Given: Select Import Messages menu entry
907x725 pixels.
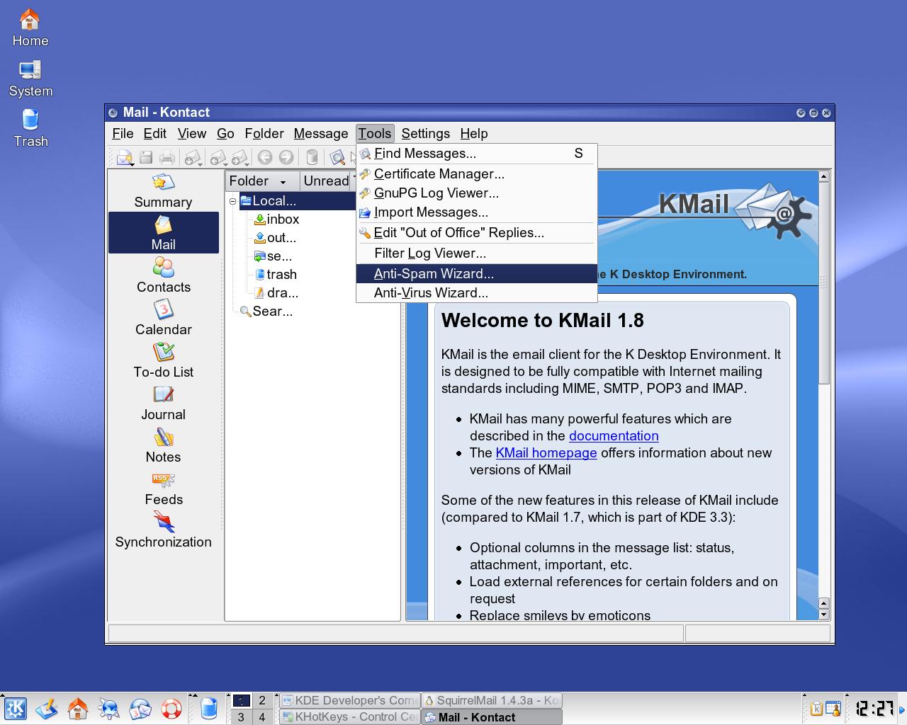Looking at the screenshot, I should pyautogui.click(x=477, y=212).
